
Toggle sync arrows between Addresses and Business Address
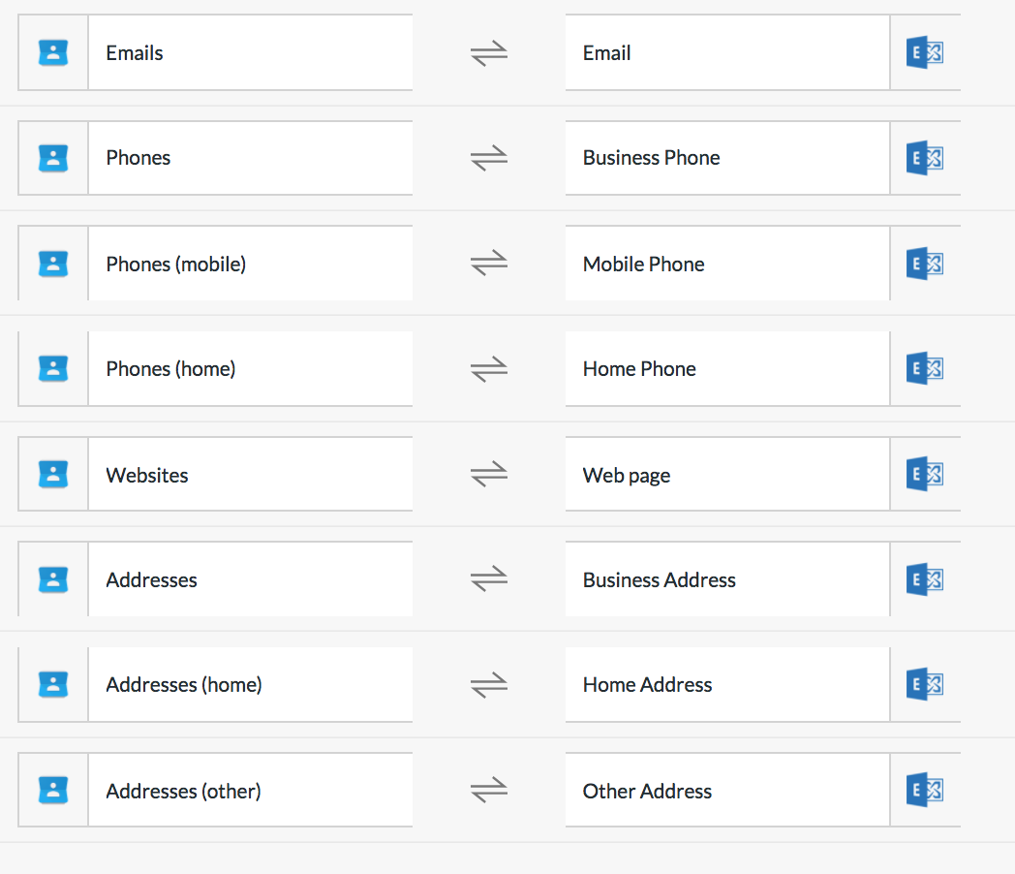[x=489, y=578]
